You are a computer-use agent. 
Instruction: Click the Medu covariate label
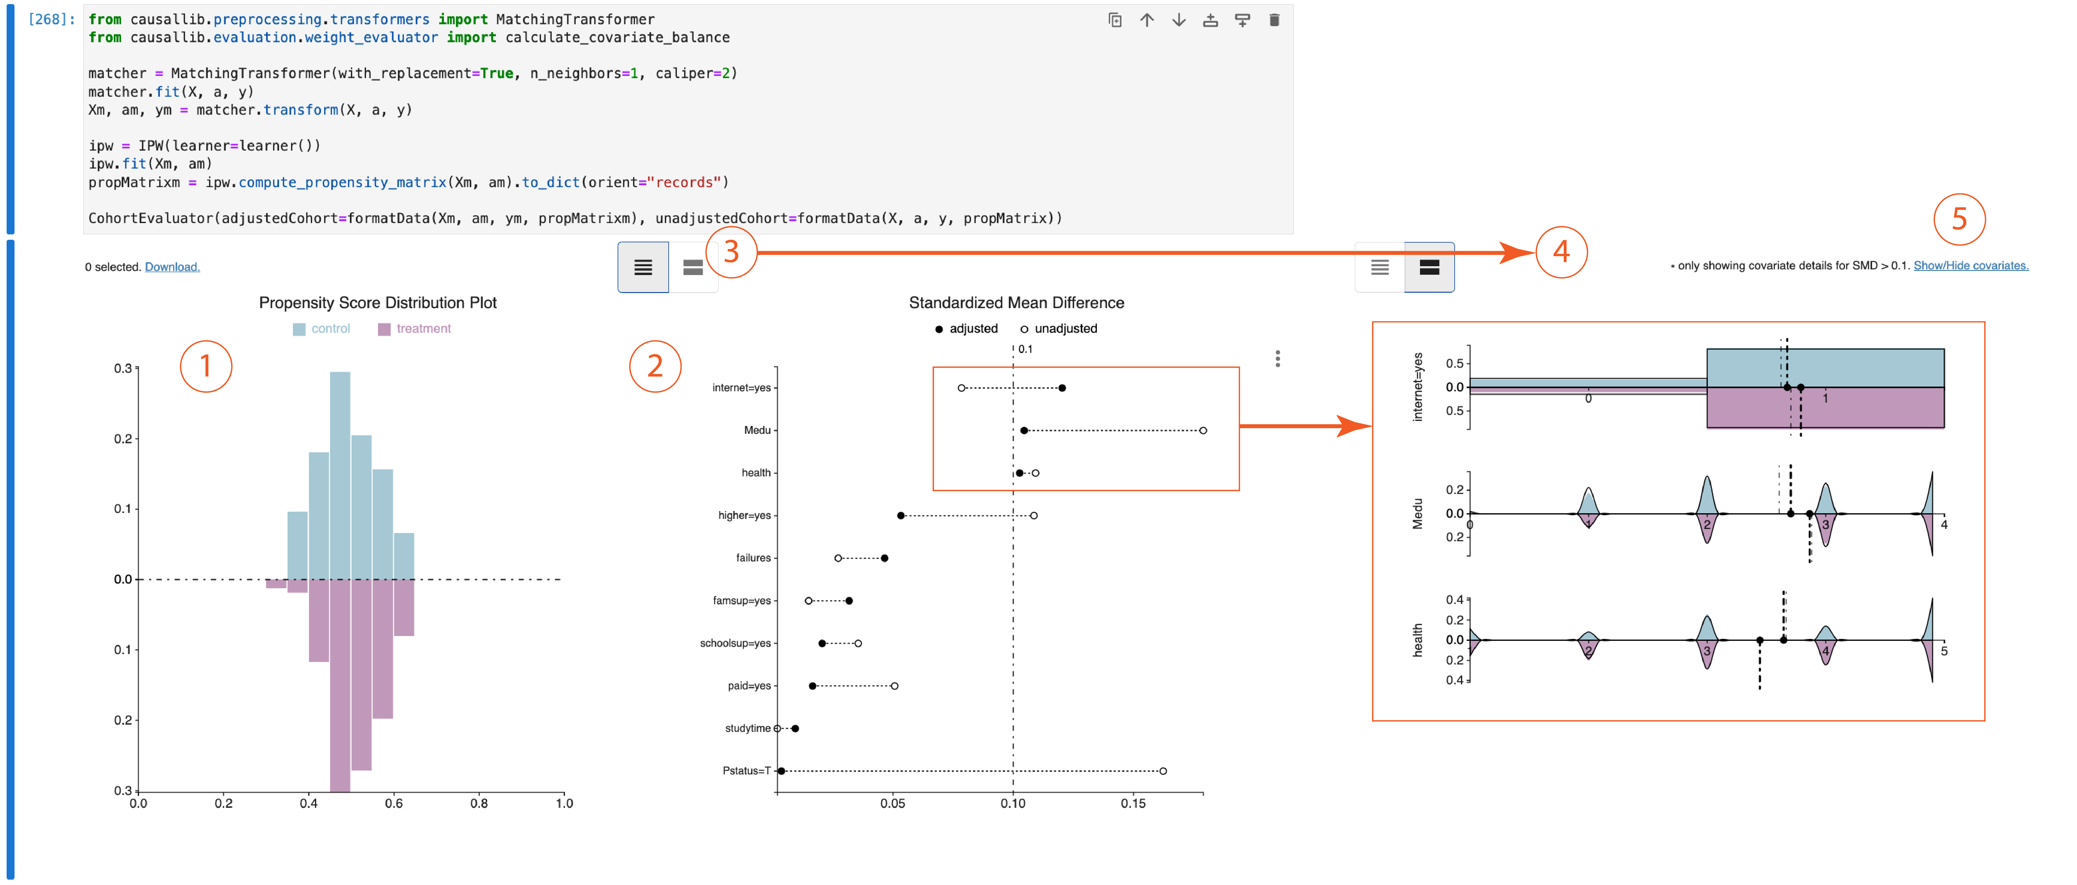tap(757, 430)
